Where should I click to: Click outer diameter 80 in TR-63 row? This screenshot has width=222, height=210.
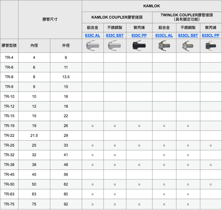(x=66, y=194)
